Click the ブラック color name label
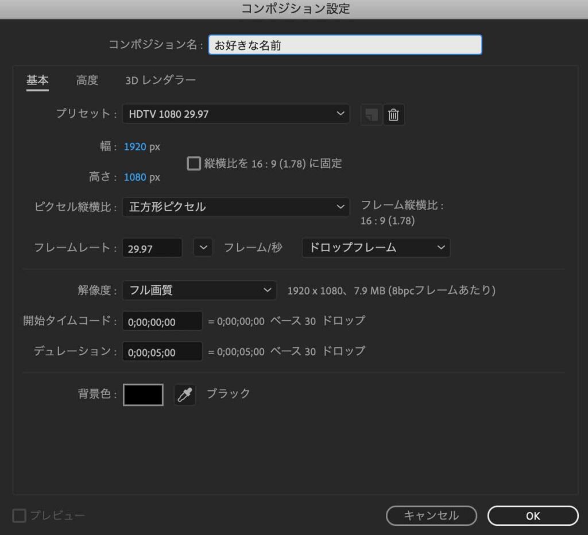The image size is (588, 535). 229,394
